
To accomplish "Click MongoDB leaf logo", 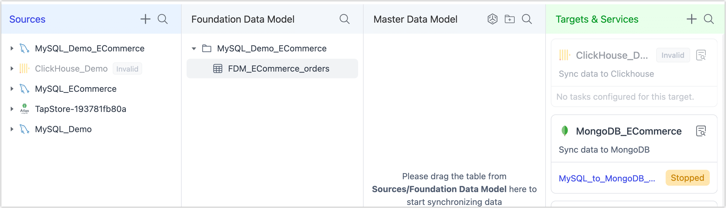I will 565,131.
